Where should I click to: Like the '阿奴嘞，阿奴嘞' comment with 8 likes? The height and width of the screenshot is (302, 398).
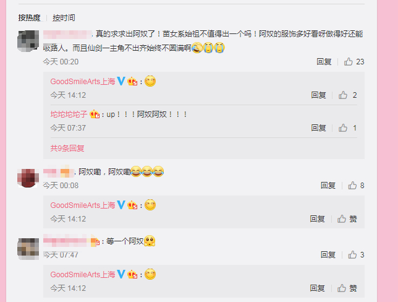(x=356, y=186)
